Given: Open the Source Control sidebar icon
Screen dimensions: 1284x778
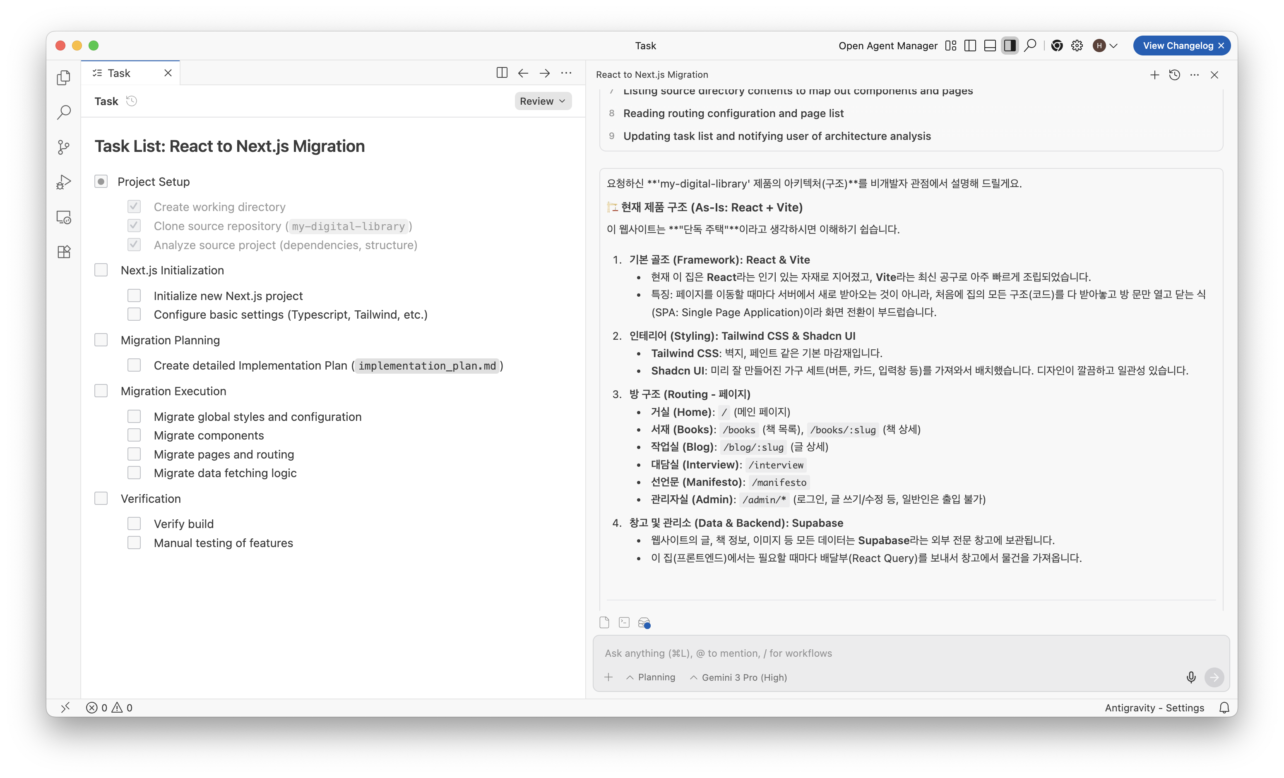Looking at the screenshot, I should (x=64, y=147).
